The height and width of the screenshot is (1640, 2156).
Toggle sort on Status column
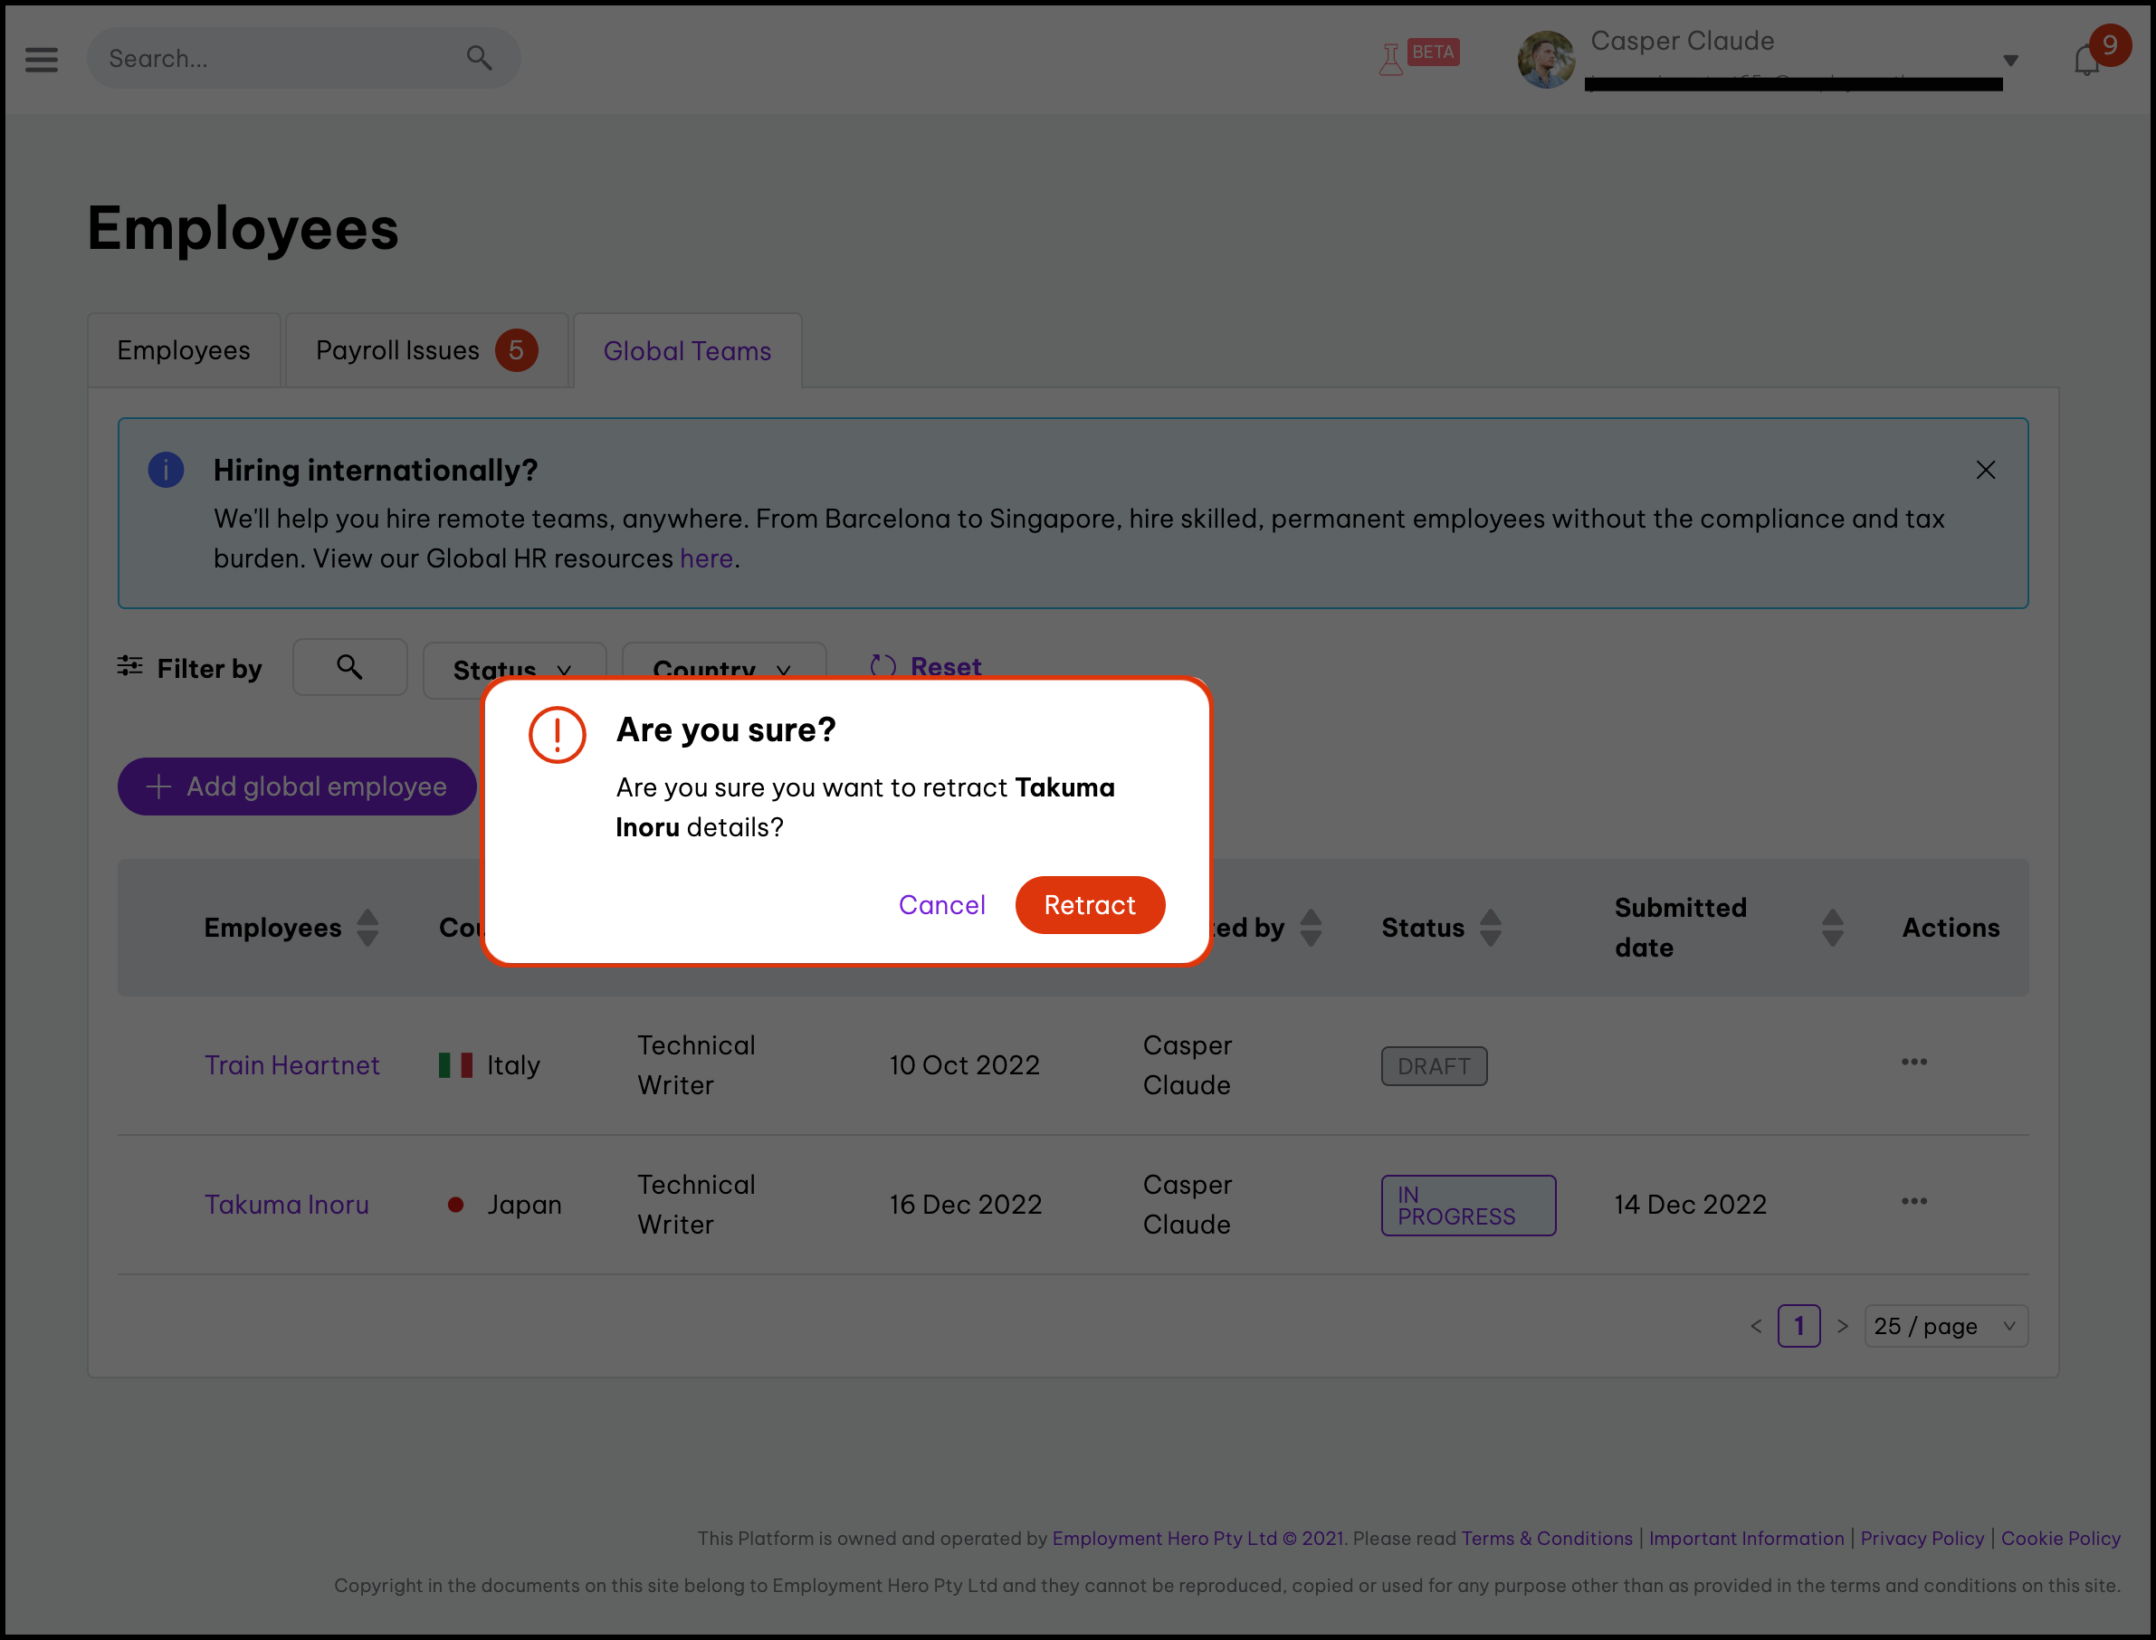pos(1490,929)
